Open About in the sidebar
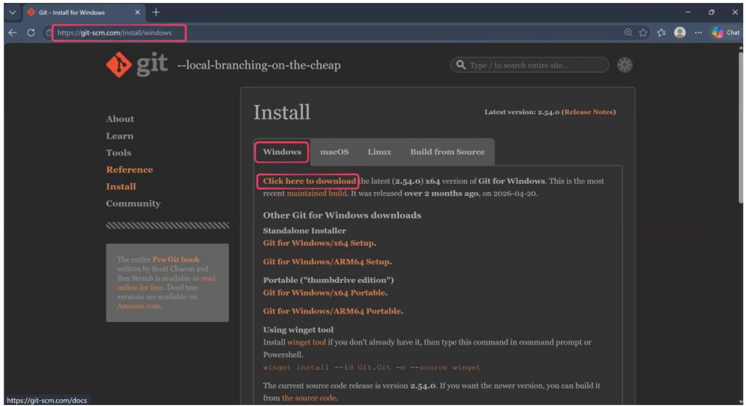Screen dimensions: 746x406 tap(120, 119)
